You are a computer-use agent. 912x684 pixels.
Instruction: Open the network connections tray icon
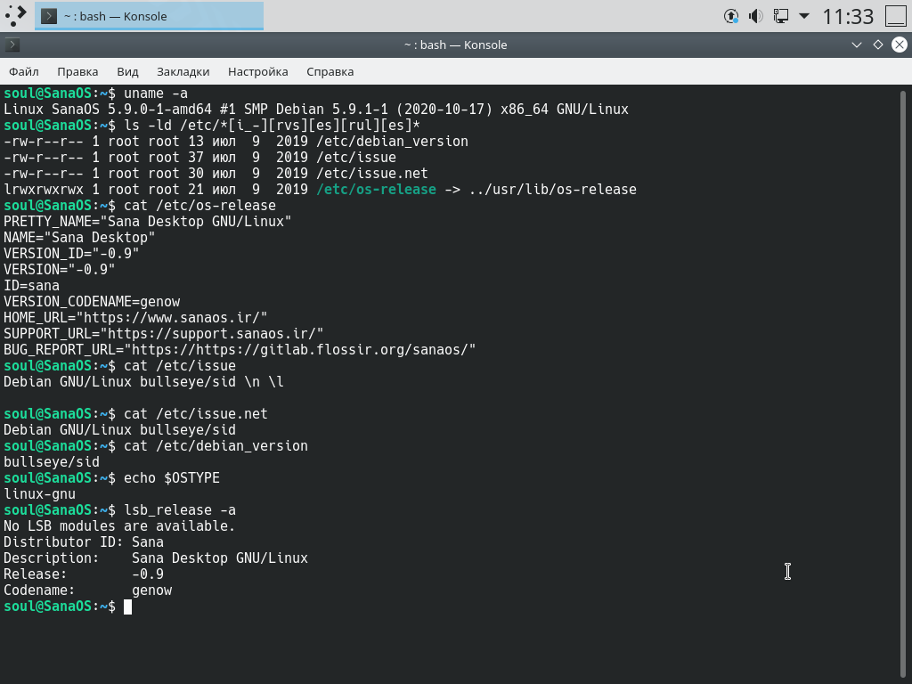click(780, 16)
